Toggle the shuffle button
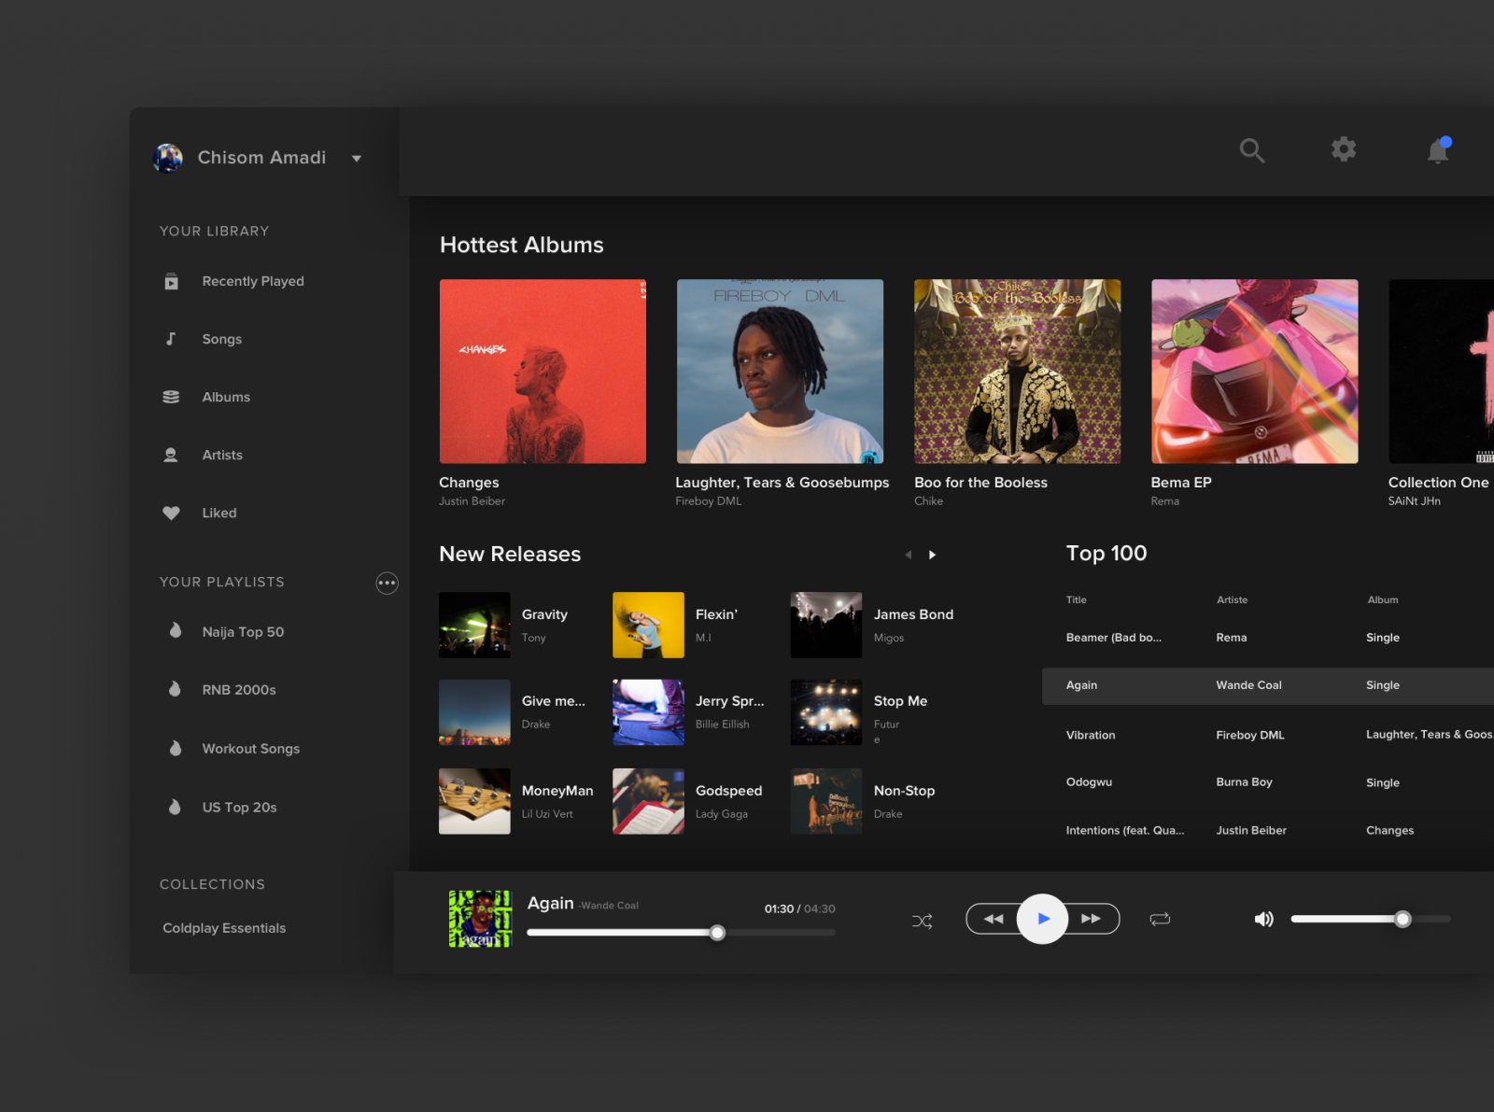 coord(922,921)
